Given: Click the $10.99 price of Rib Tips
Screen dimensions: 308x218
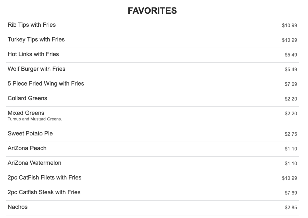Looking at the screenshot, I should pyautogui.click(x=289, y=25).
